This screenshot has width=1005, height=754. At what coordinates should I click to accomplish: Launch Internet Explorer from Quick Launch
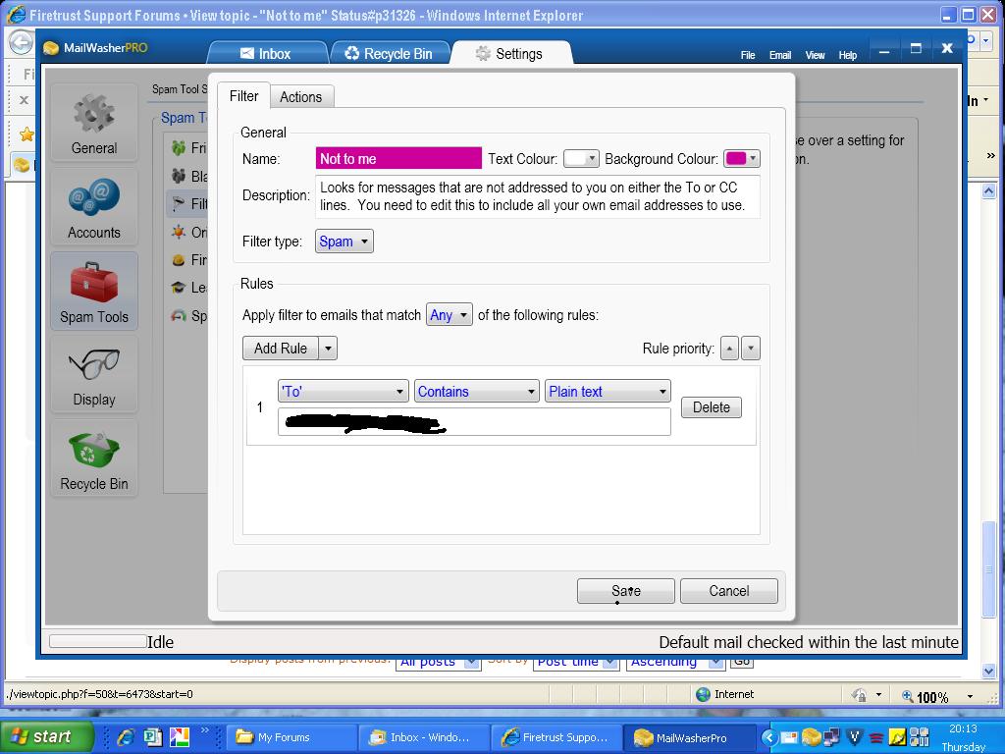(126, 736)
